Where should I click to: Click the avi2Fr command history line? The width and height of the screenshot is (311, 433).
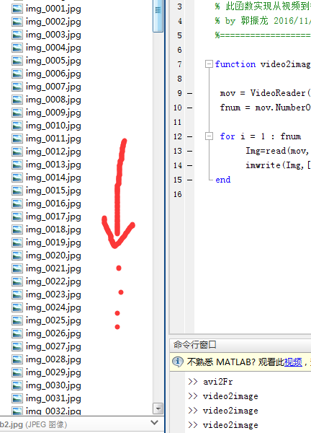coord(218,382)
